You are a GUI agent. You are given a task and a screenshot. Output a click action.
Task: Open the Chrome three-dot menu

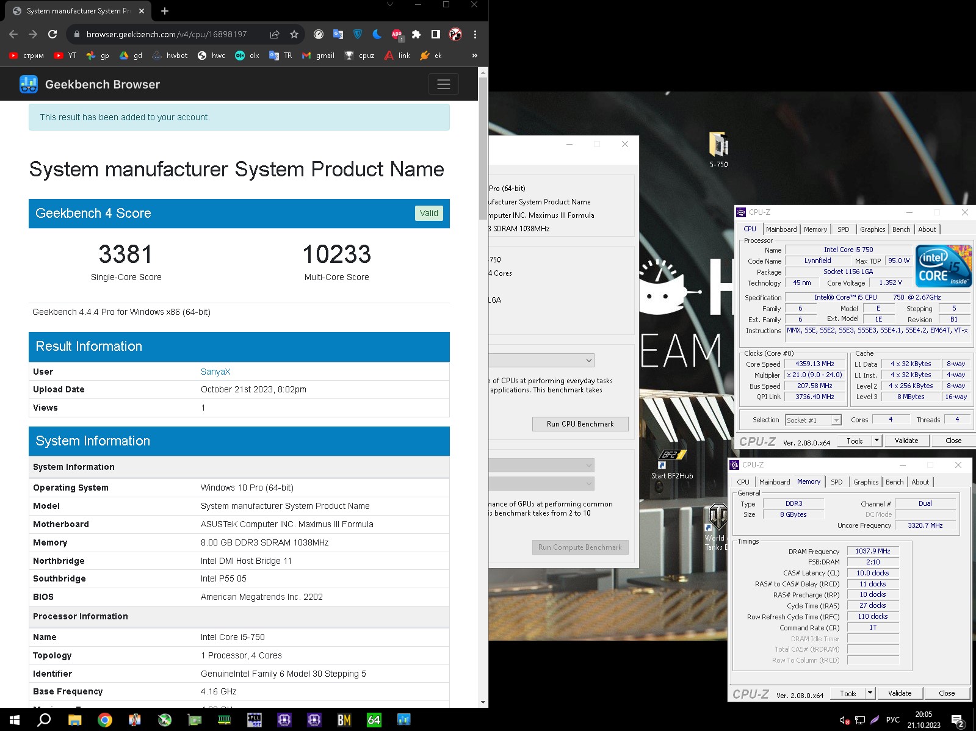pos(475,34)
